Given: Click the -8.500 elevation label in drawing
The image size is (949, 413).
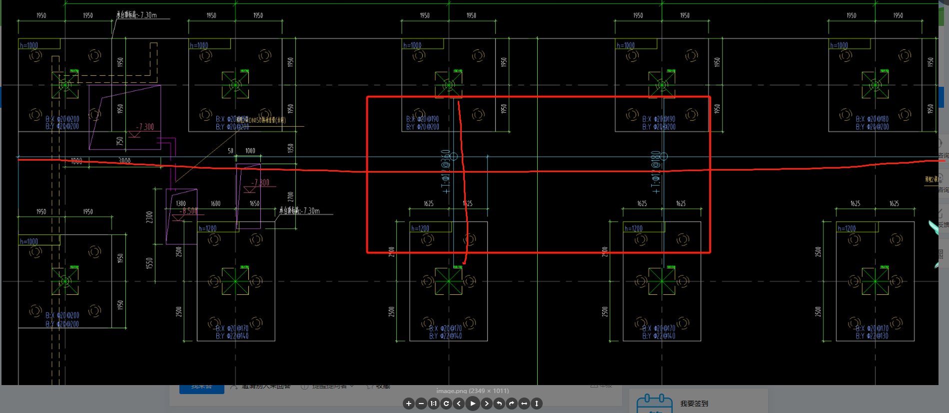Looking at the screenshot, I should click(x=188, y=211).
